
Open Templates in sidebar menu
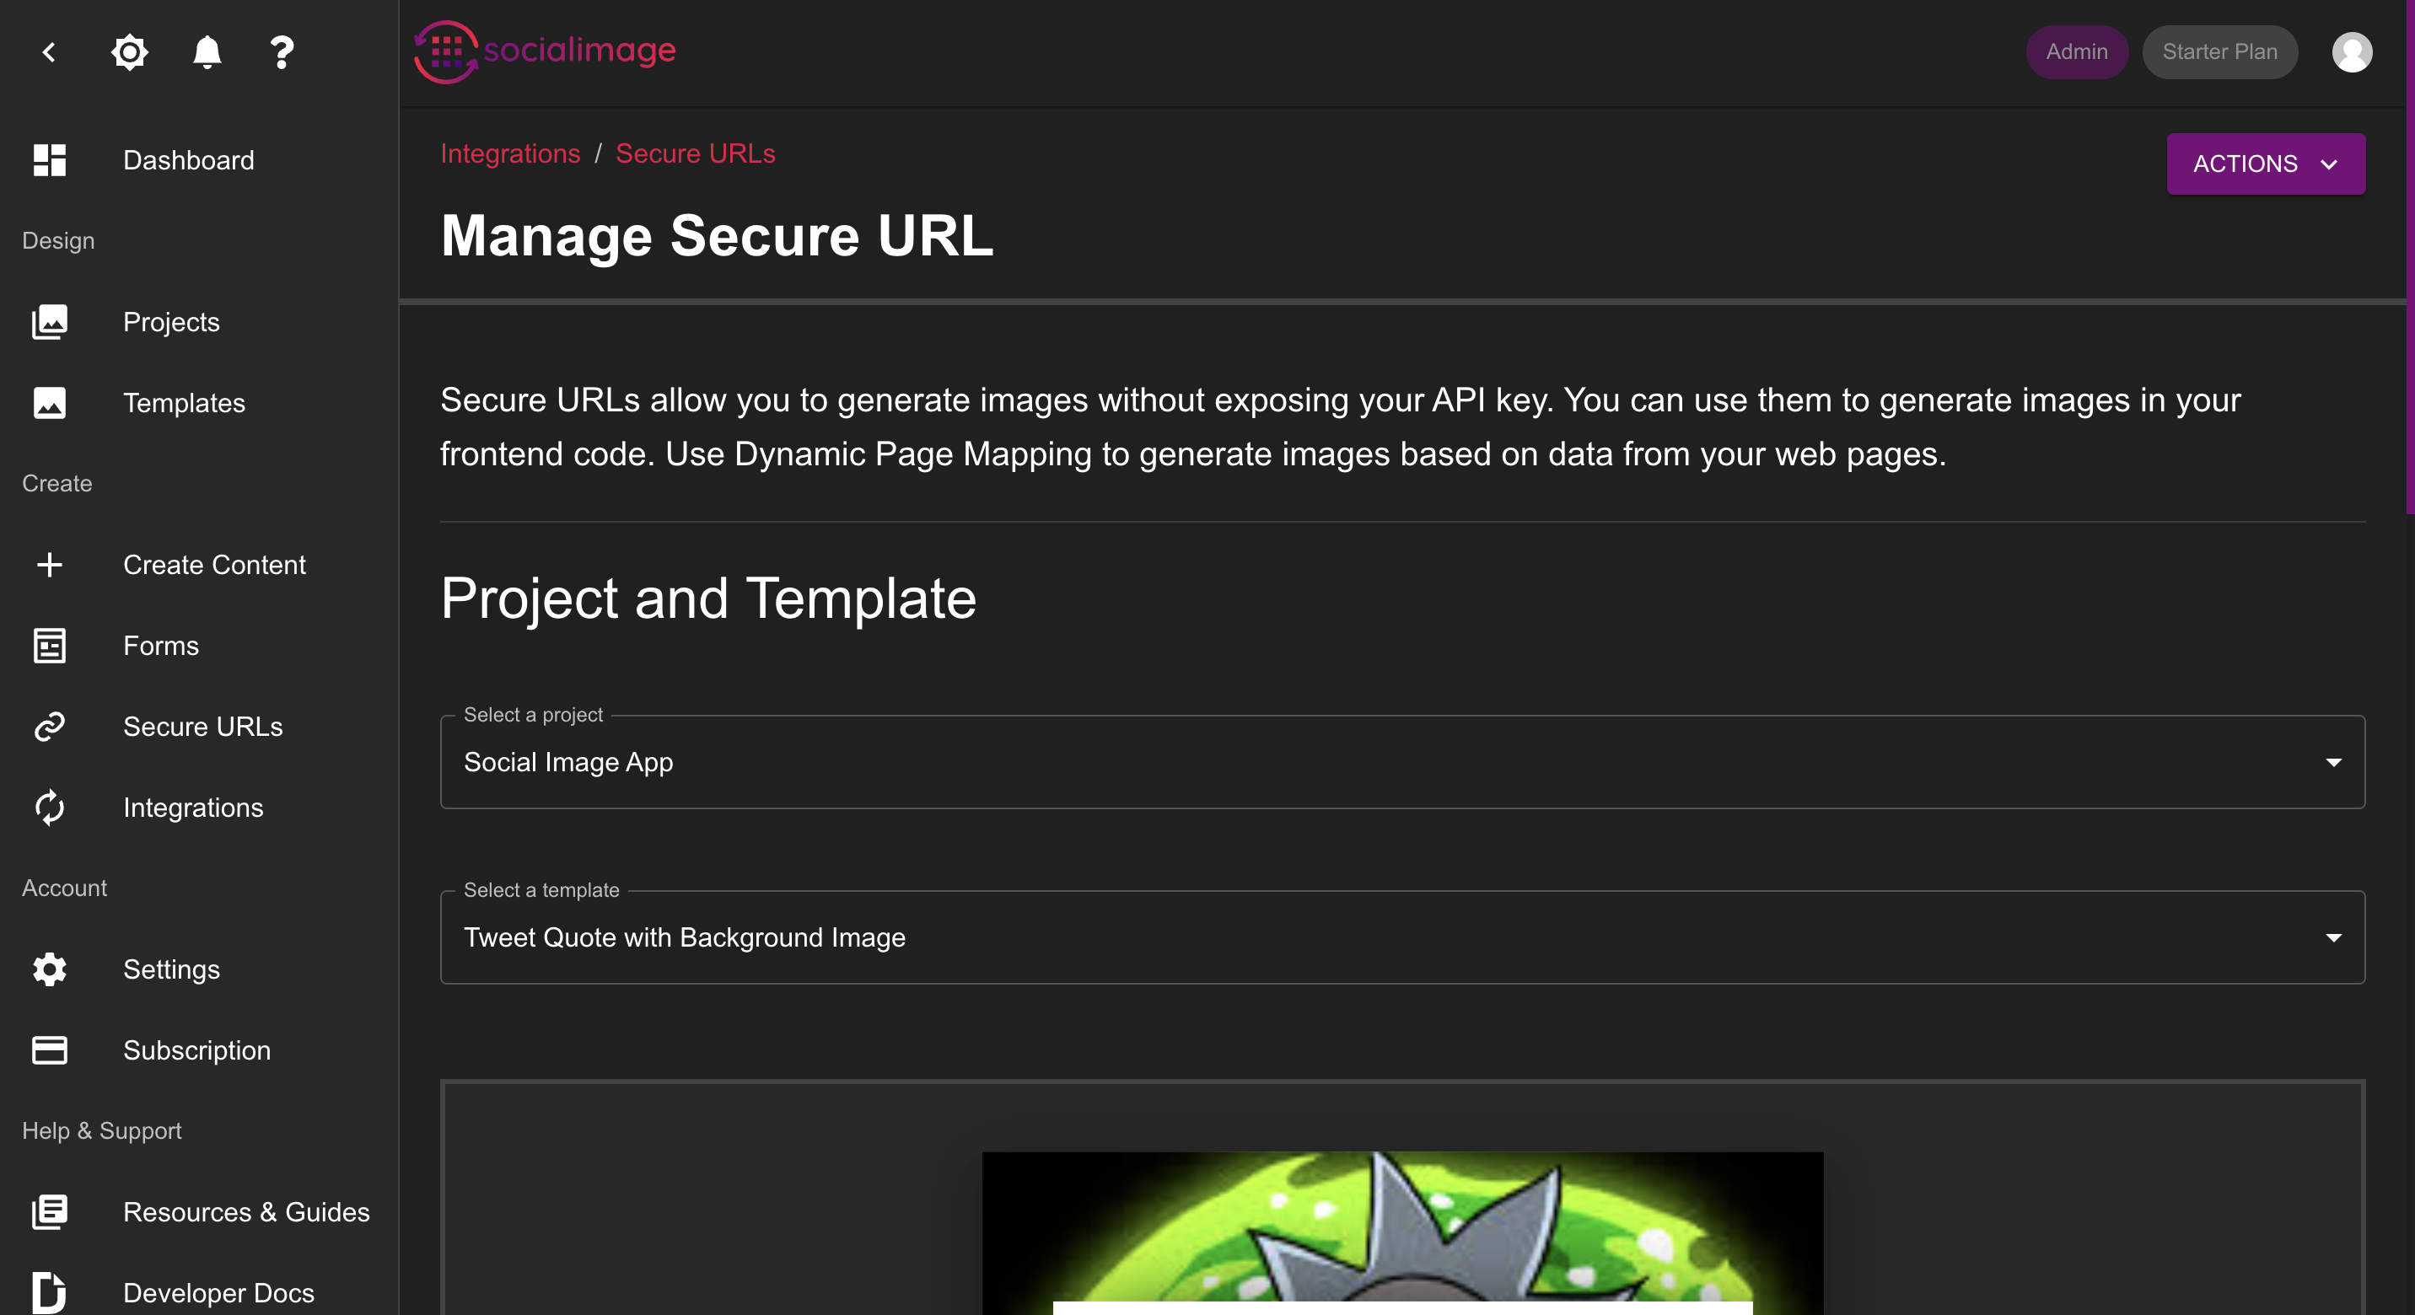(x=184, y=403)
